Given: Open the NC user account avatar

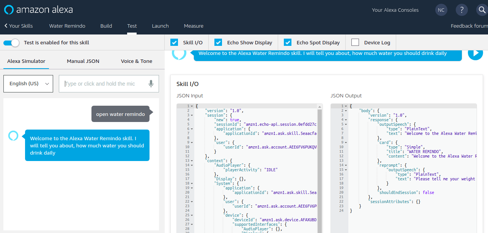Looking at the screenshot, I should 441,10.
